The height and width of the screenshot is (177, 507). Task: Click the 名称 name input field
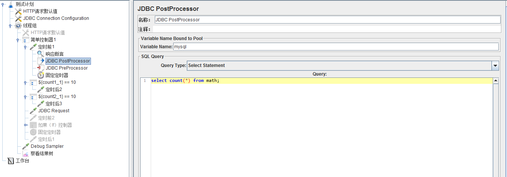click(x=327, y=20)
